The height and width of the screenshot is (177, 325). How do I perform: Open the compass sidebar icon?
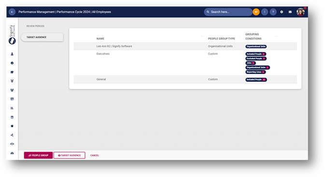[x=12, y=63]
